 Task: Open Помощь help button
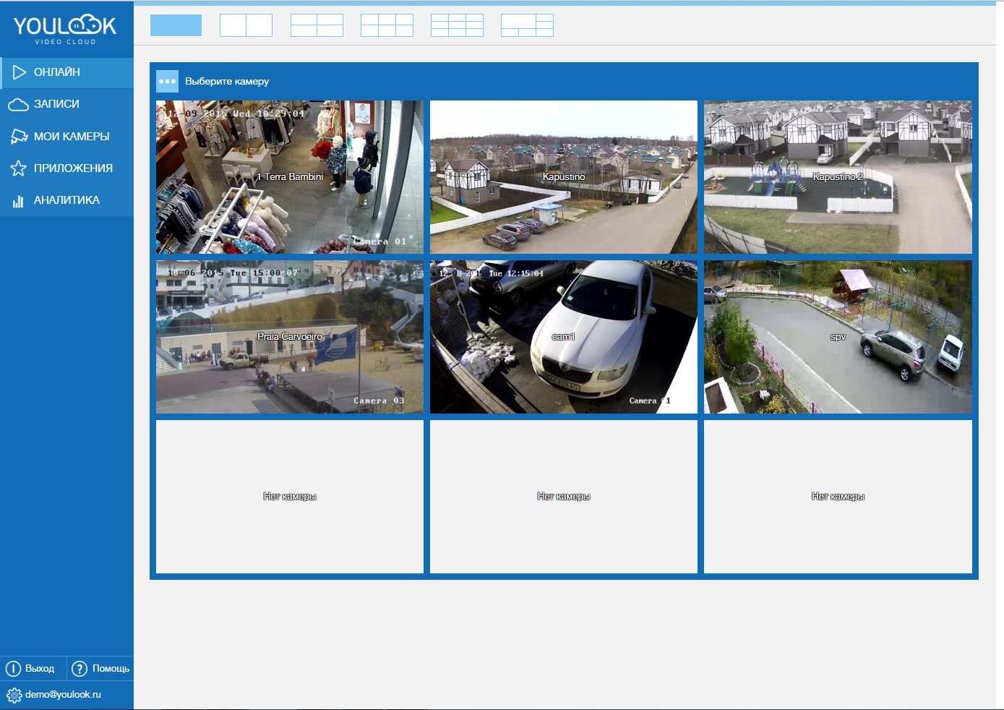(x=100, y=669)
